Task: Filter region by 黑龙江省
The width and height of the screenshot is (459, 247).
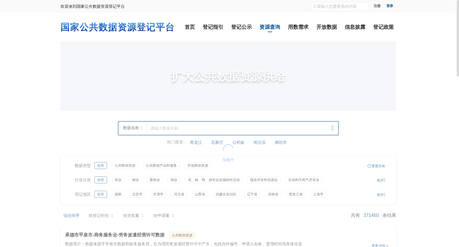Action: click(x=296, y=194)
